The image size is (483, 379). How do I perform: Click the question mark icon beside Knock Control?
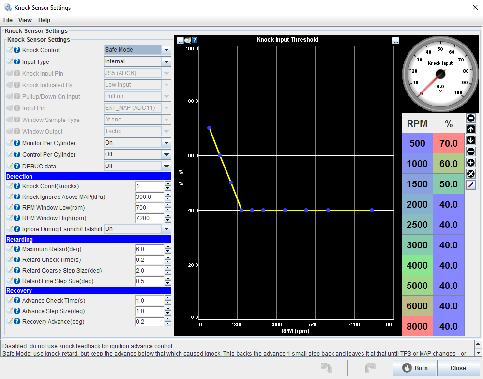click(x=16, y=50)
